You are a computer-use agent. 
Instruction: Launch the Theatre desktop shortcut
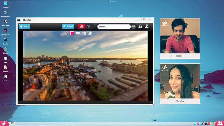pos(5,41)
